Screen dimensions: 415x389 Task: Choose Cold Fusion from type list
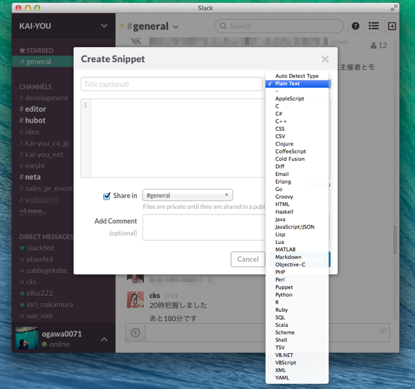(x=297, y=159)
